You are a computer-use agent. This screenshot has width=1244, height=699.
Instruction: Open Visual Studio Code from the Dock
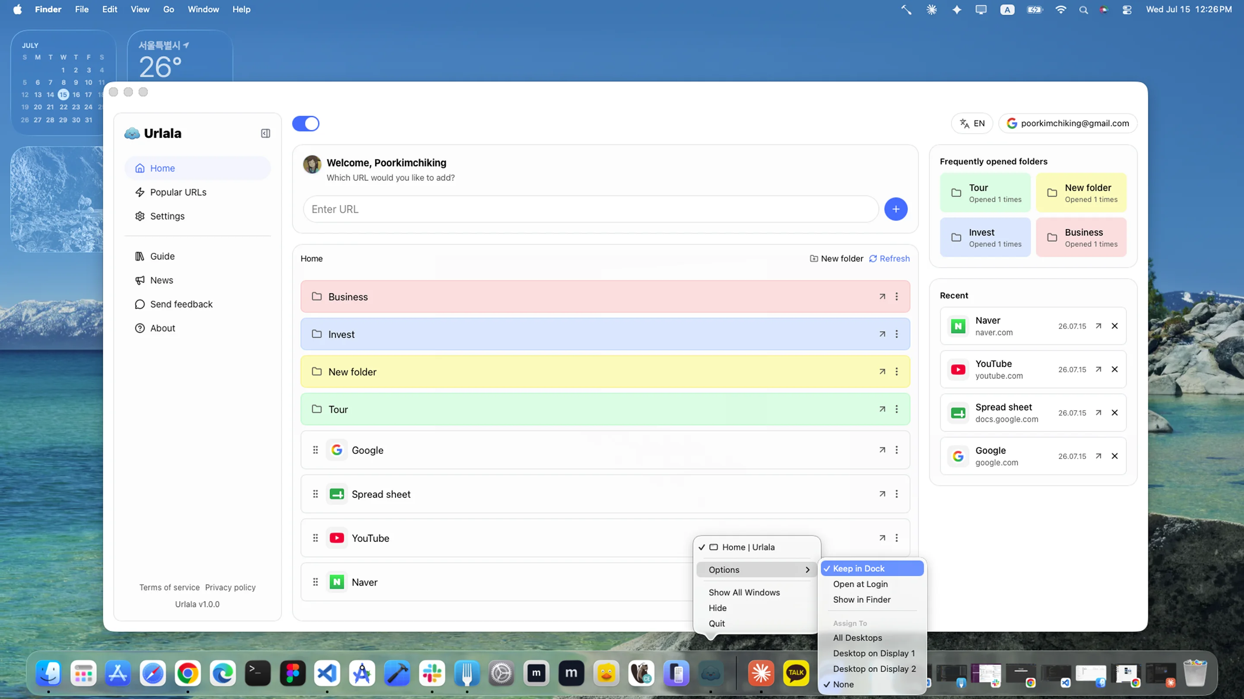(x=327, y=673)
